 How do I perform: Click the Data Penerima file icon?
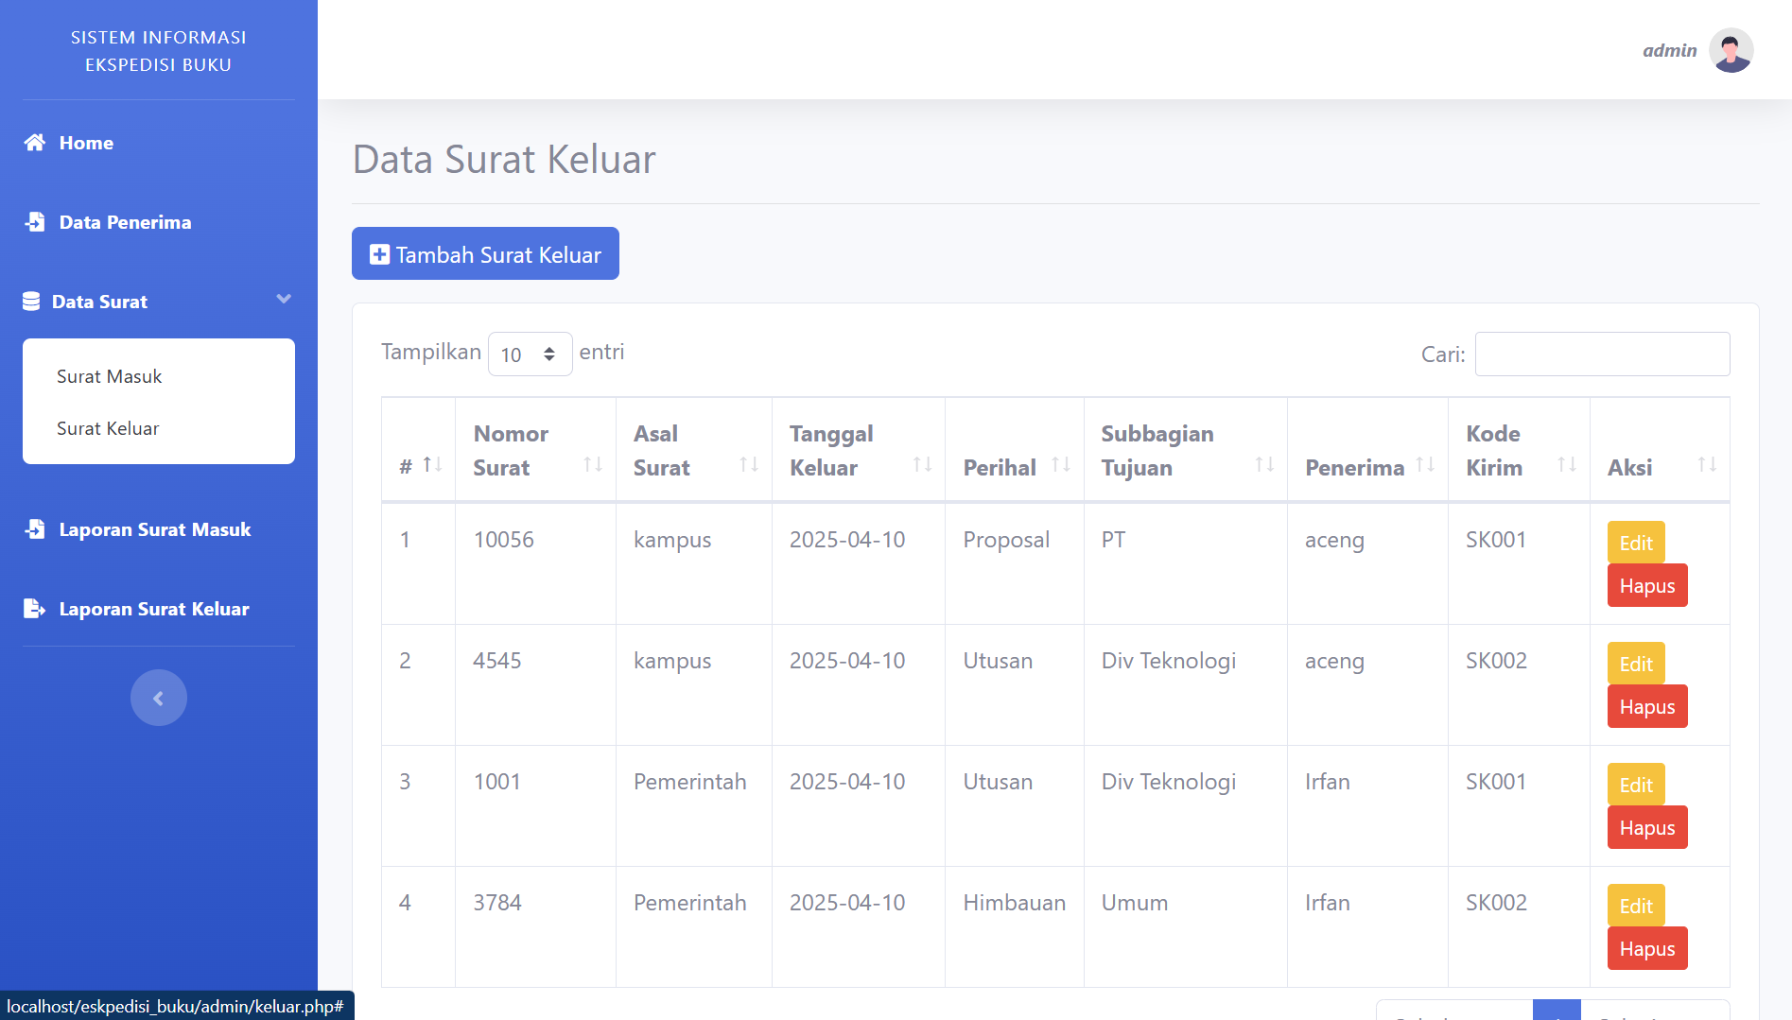(x=35, y=222)
